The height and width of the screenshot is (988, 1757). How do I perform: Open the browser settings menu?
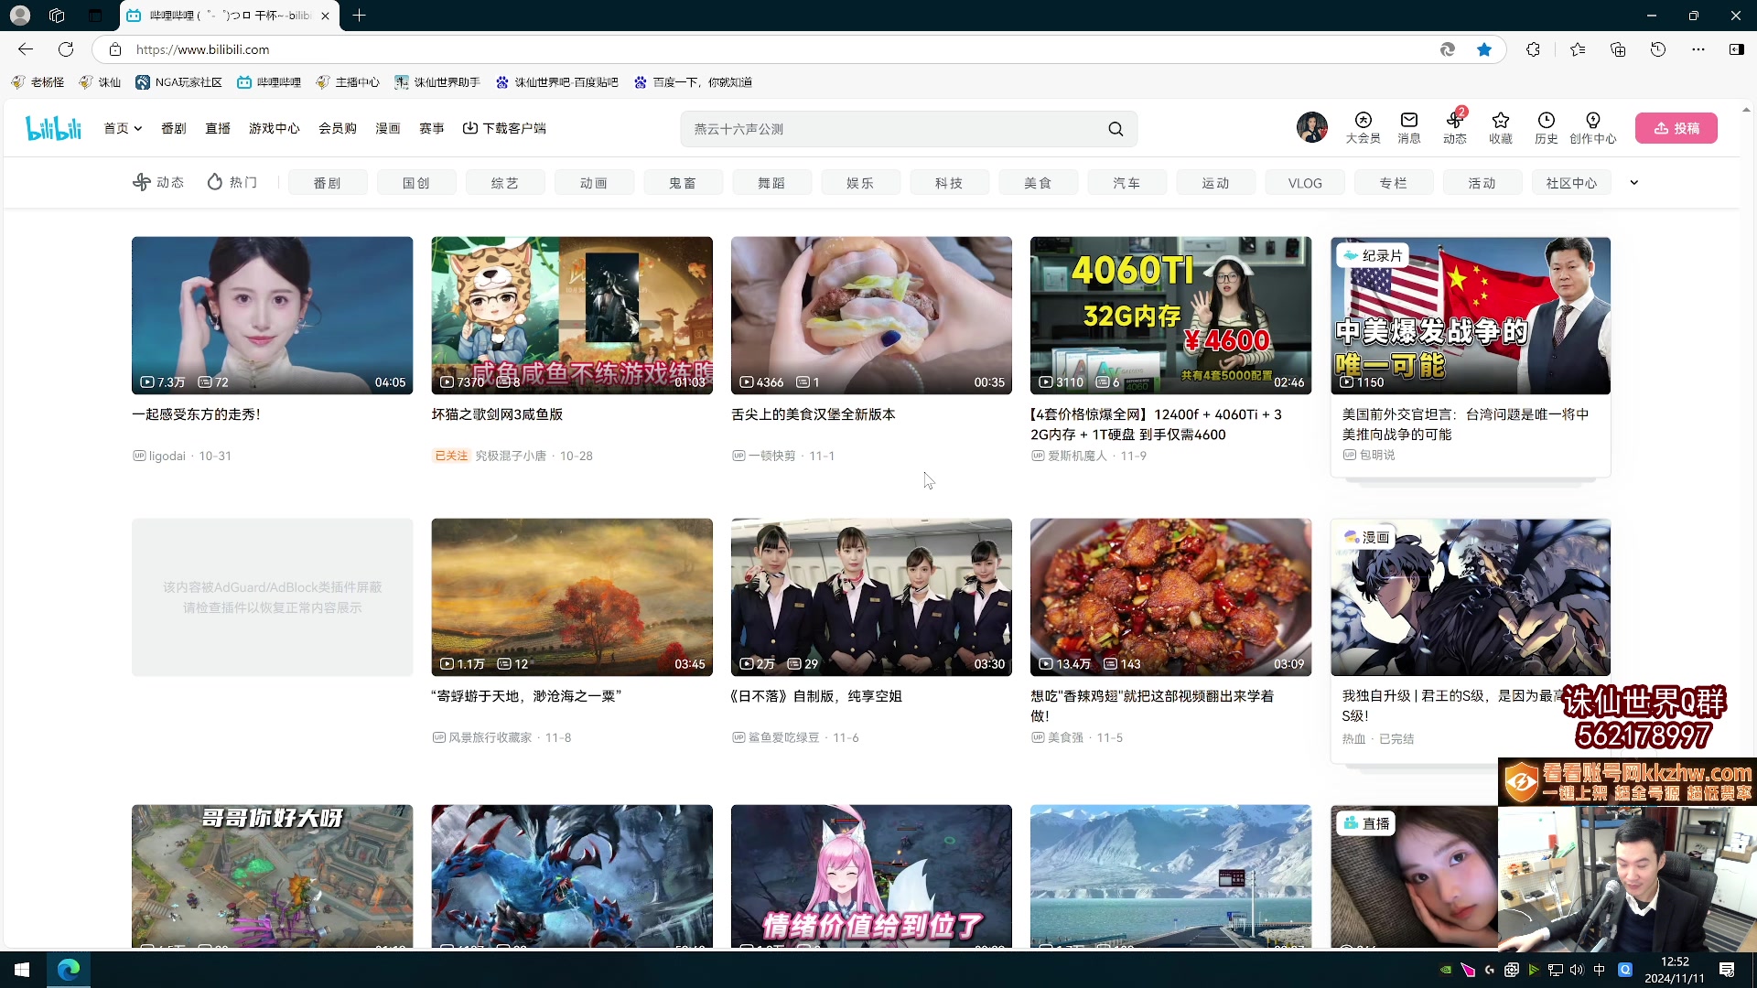tap(1699, 49)
